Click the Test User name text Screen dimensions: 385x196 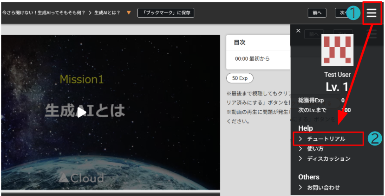pyautogui.click(x=337, y=75)
